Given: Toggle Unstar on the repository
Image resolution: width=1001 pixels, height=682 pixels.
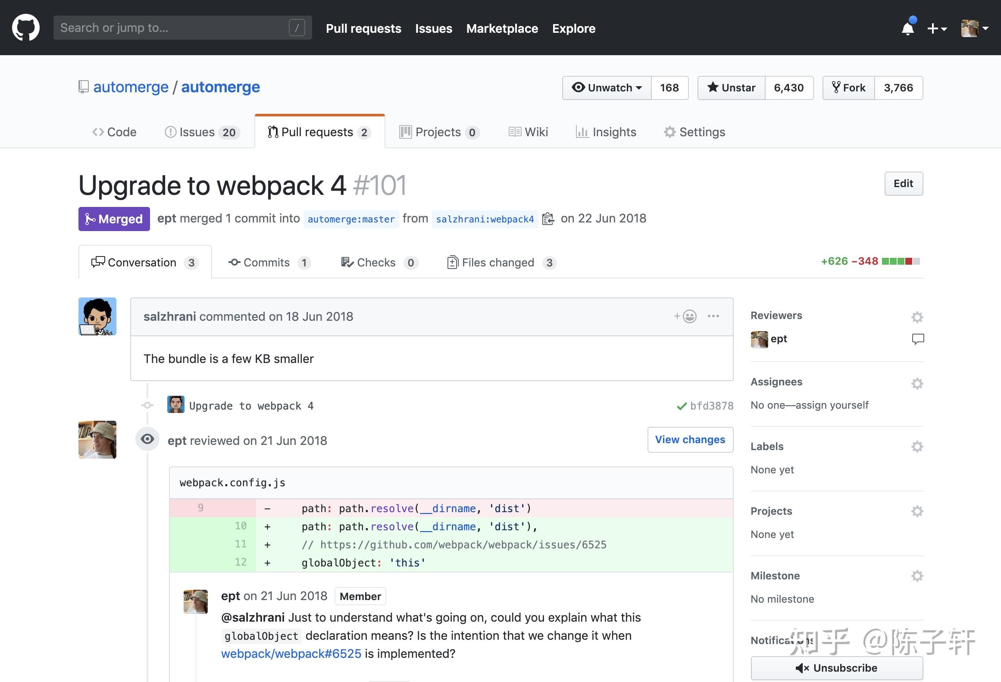Looking at the screenshot, I should tap(732, 88).
